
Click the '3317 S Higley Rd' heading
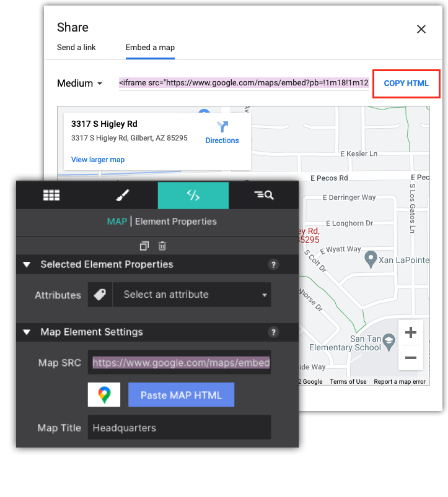(x=104, y=124)
